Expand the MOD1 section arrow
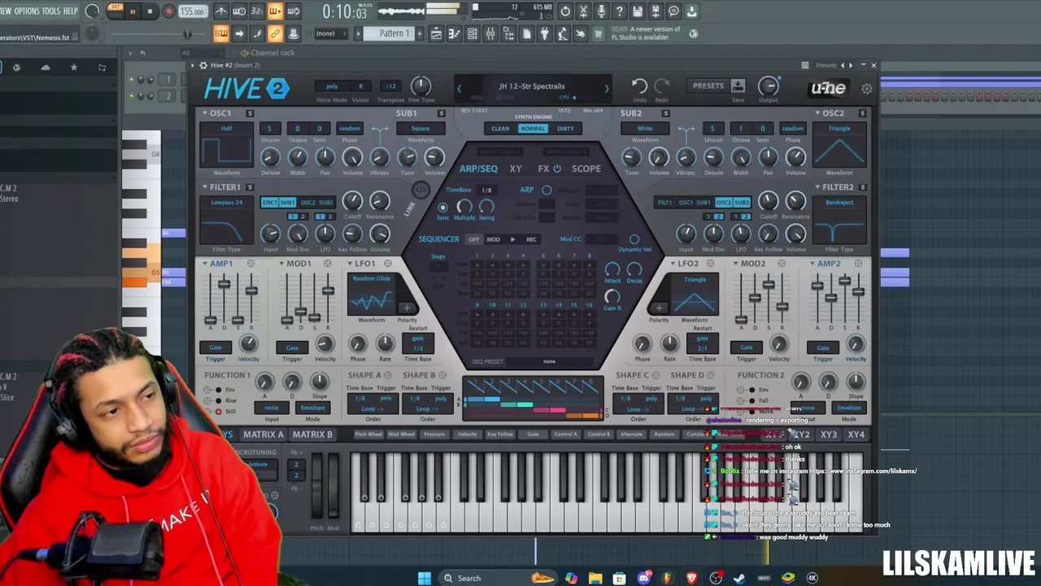Image resolution: width=1041 pixels, height=586 pixels. (281, 264)
